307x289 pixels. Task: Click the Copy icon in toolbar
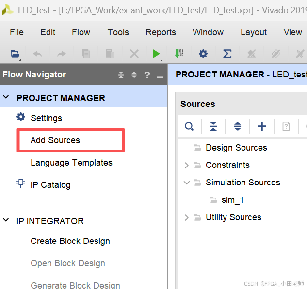[86, 54]
